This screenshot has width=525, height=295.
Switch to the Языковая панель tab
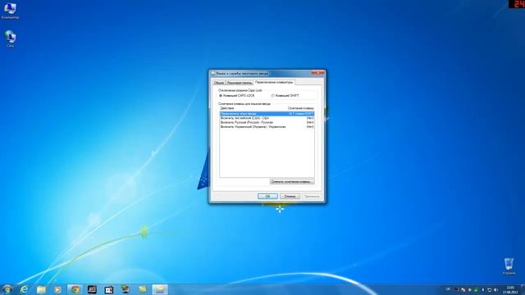click(x=240, y=83)
